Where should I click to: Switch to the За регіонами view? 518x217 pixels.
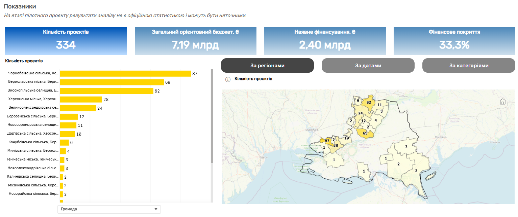click(x=267, y=66)
